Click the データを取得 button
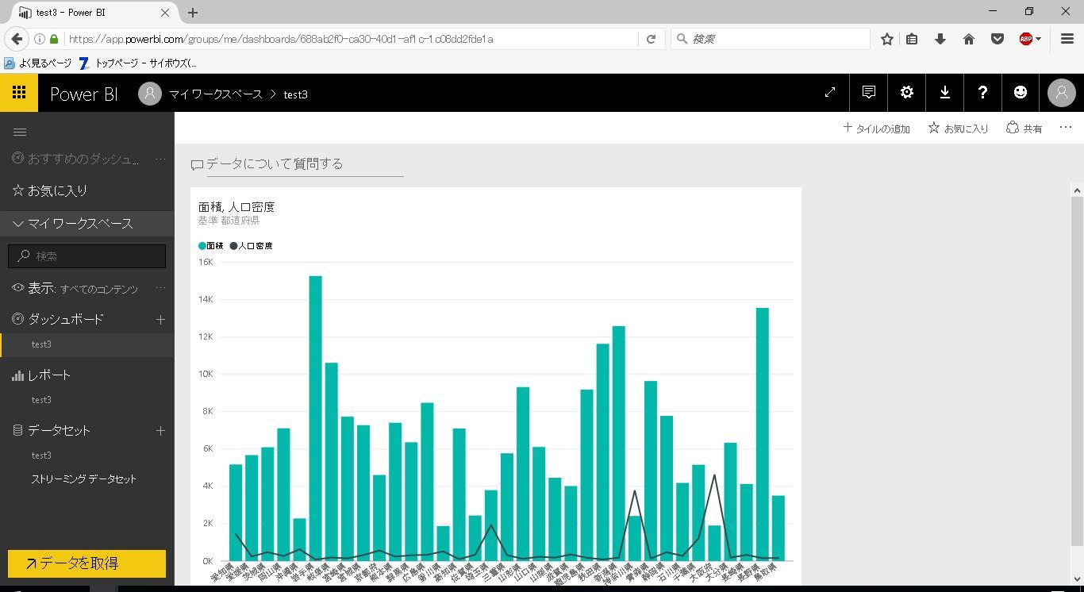 tap(87, 563)
